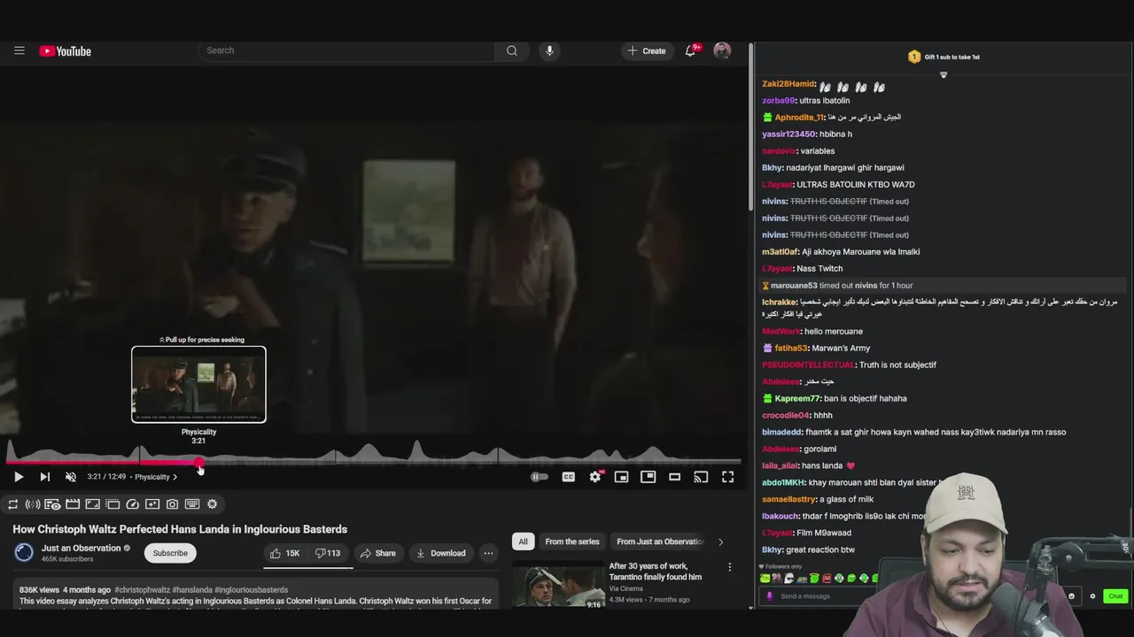Viewport: 1134px width, 637px height.
Task: Open the YouTube hamburger guide menu
Action: click(19, 50)
